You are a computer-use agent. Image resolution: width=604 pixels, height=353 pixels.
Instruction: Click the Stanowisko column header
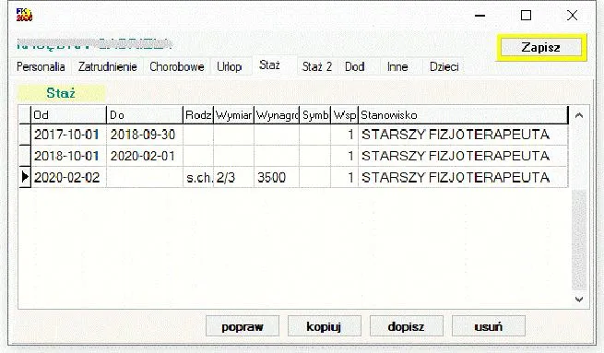463,114
